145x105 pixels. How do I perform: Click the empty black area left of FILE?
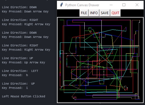coord(68,13)
